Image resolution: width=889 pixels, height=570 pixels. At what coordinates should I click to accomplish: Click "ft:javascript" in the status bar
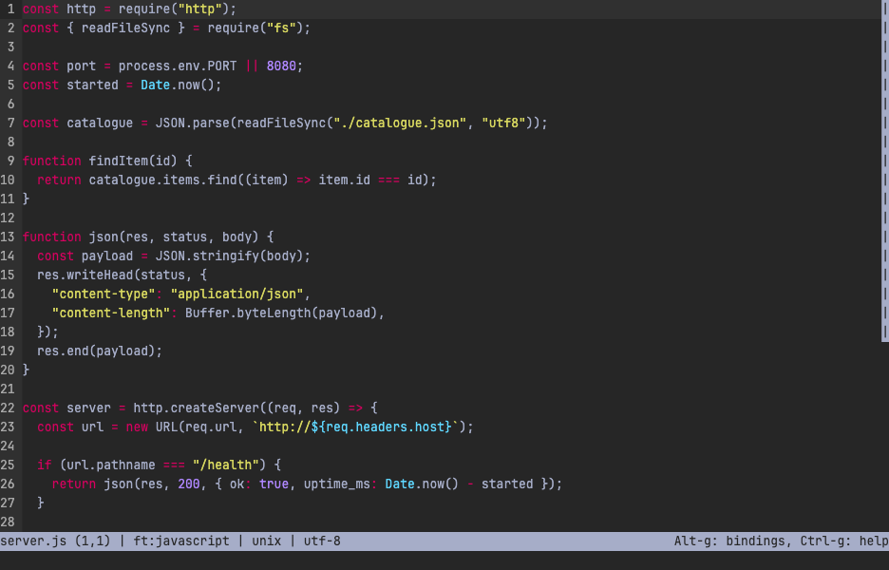(x=181, y=541)
